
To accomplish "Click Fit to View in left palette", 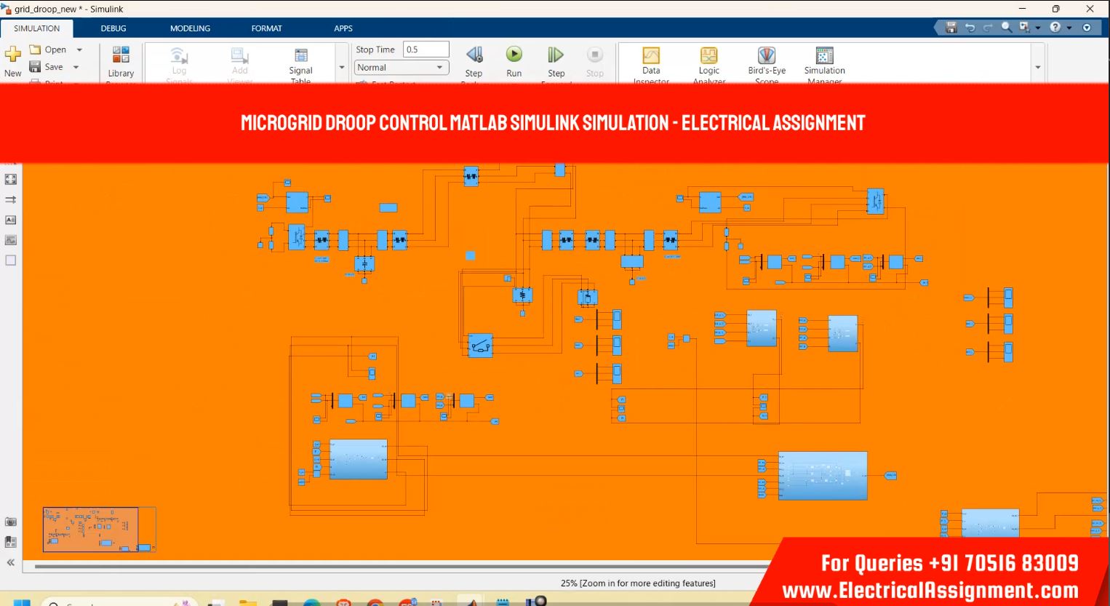I will point(11,179).
